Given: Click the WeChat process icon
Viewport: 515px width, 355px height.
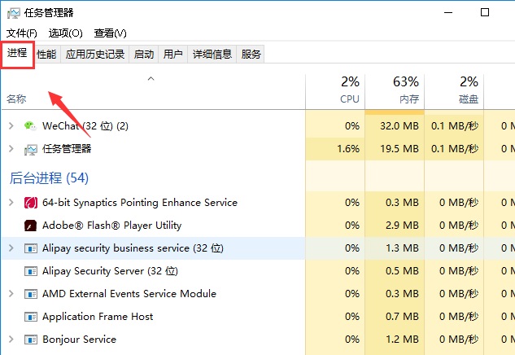Looking at the screenshot, I should pos(31,126).
